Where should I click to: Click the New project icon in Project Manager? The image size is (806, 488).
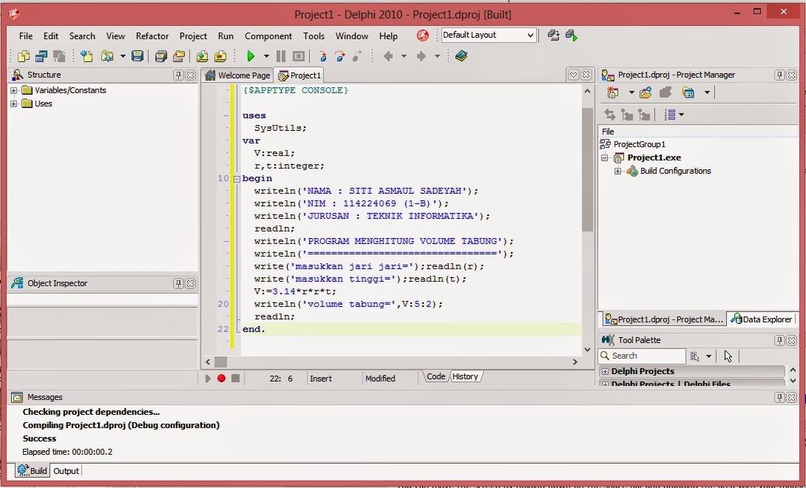click(612, 92)
